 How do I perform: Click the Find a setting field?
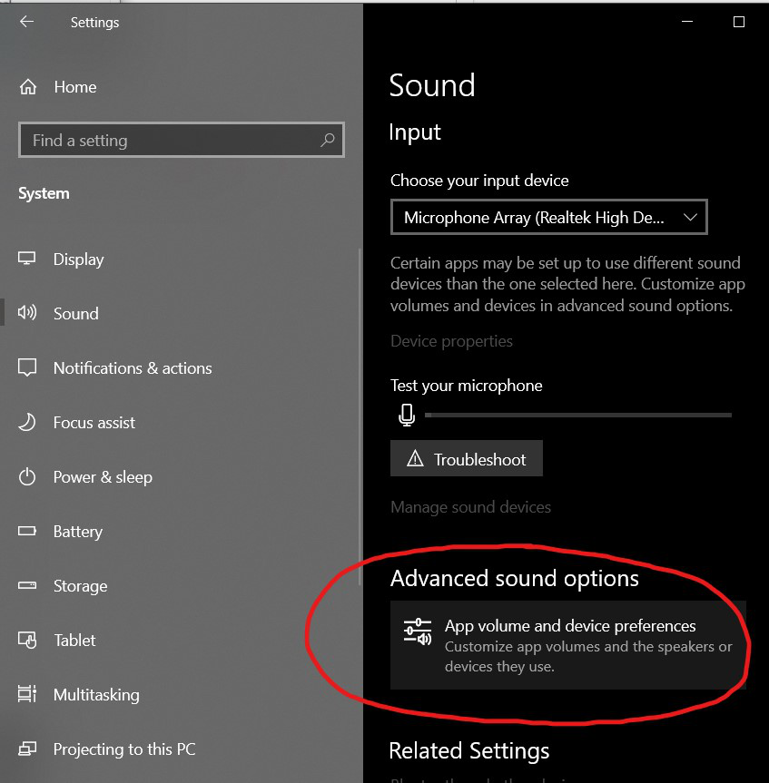coord(173,141)
